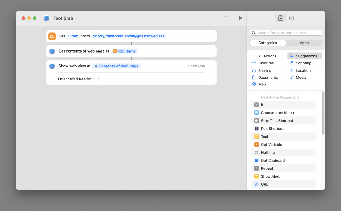Open the 1 item count parameter
341x211 pixels.
pos(73,36)
